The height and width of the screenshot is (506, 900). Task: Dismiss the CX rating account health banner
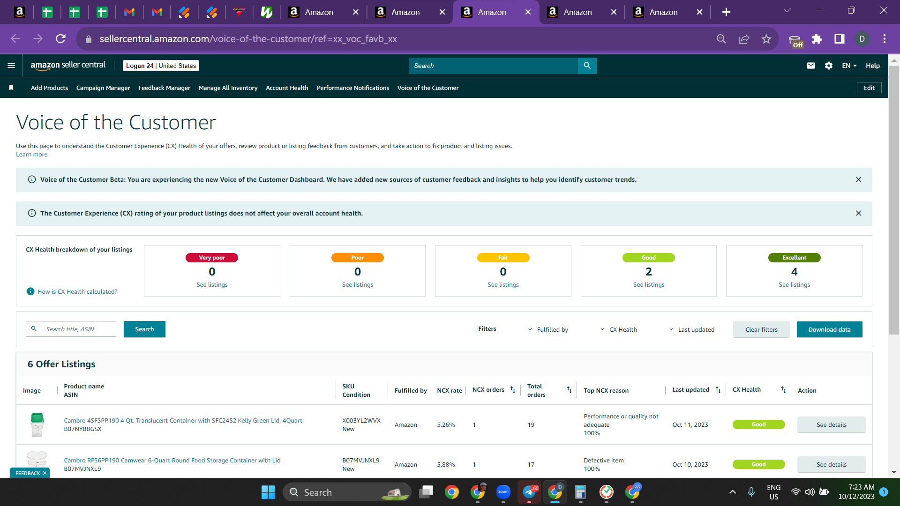[x=858, y=213]
